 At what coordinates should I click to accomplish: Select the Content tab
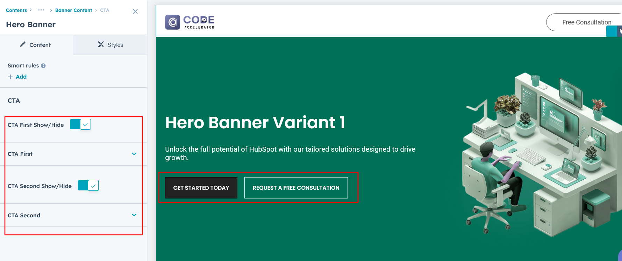(x=36, y=45)
